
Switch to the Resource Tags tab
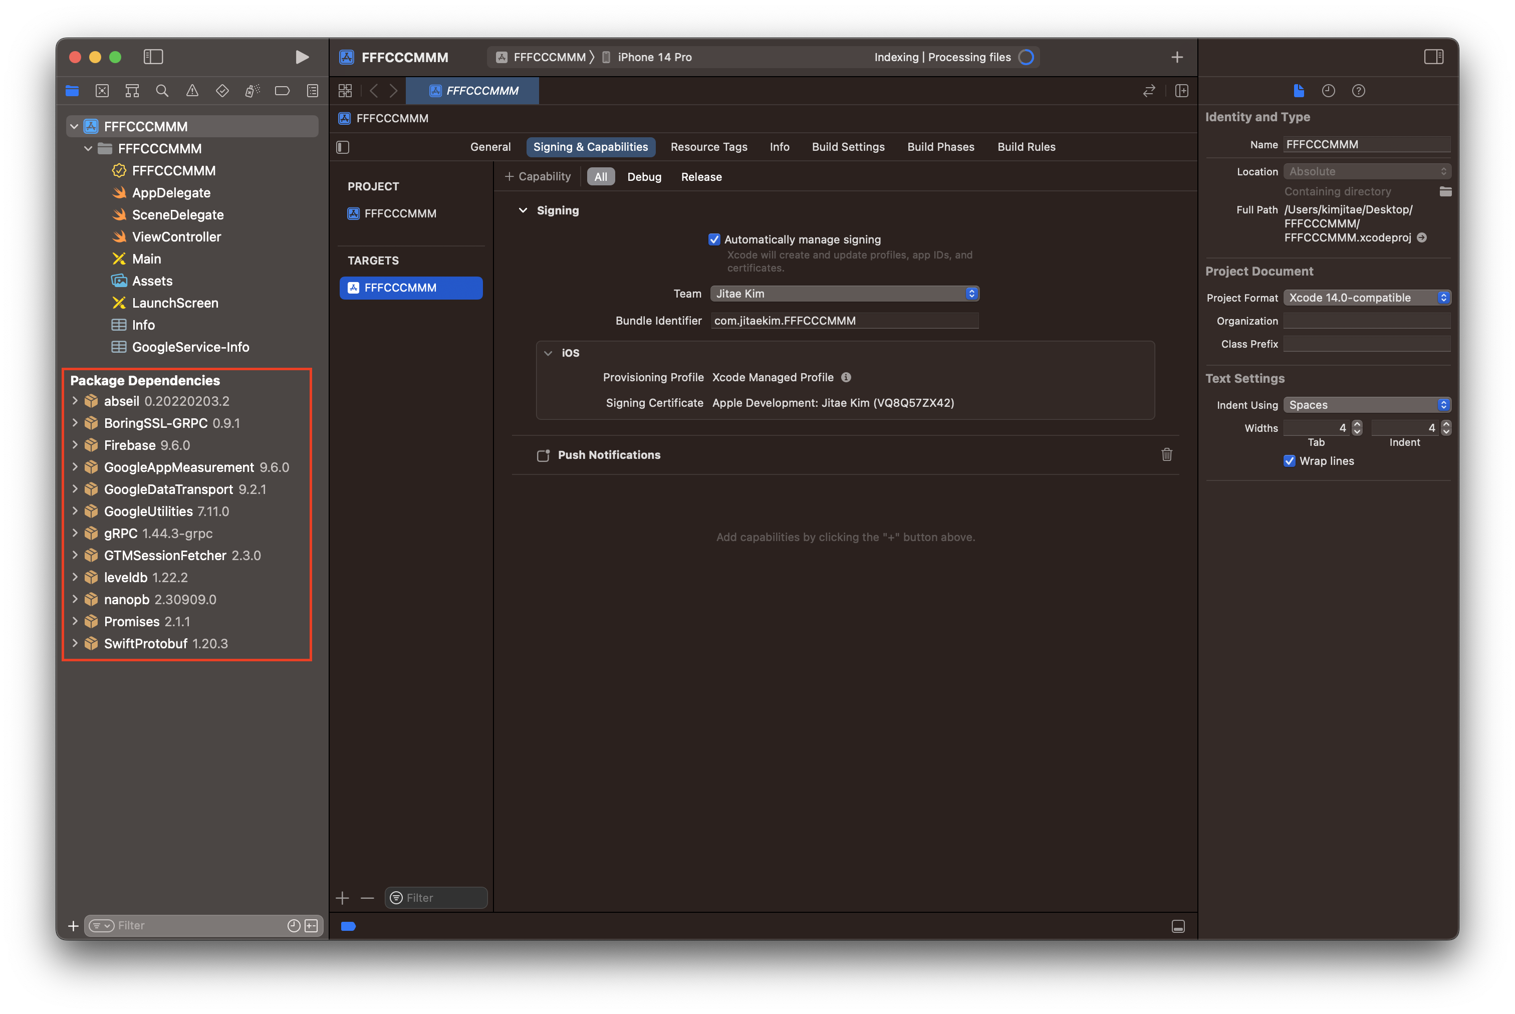709,147
